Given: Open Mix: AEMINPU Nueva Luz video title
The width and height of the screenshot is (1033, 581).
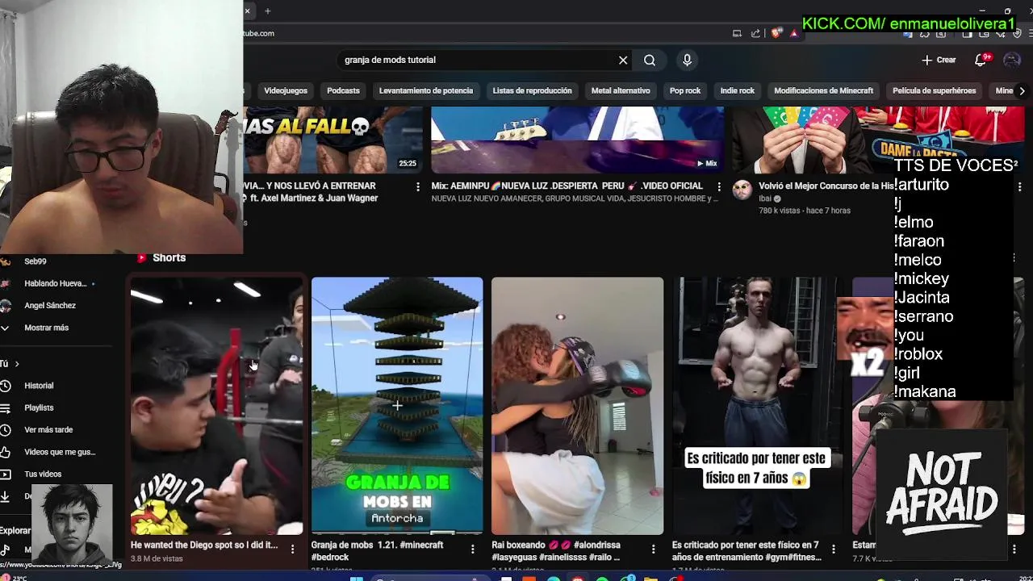Looking at the screenshot, I should coord(567,186).
